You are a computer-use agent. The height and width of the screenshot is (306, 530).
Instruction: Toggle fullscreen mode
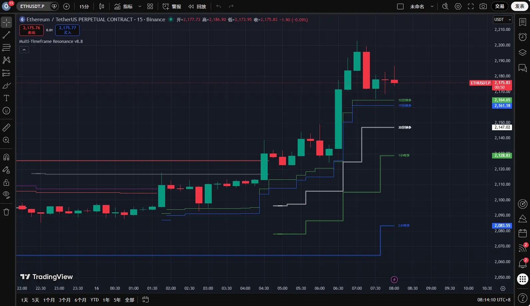pos(471,6)
